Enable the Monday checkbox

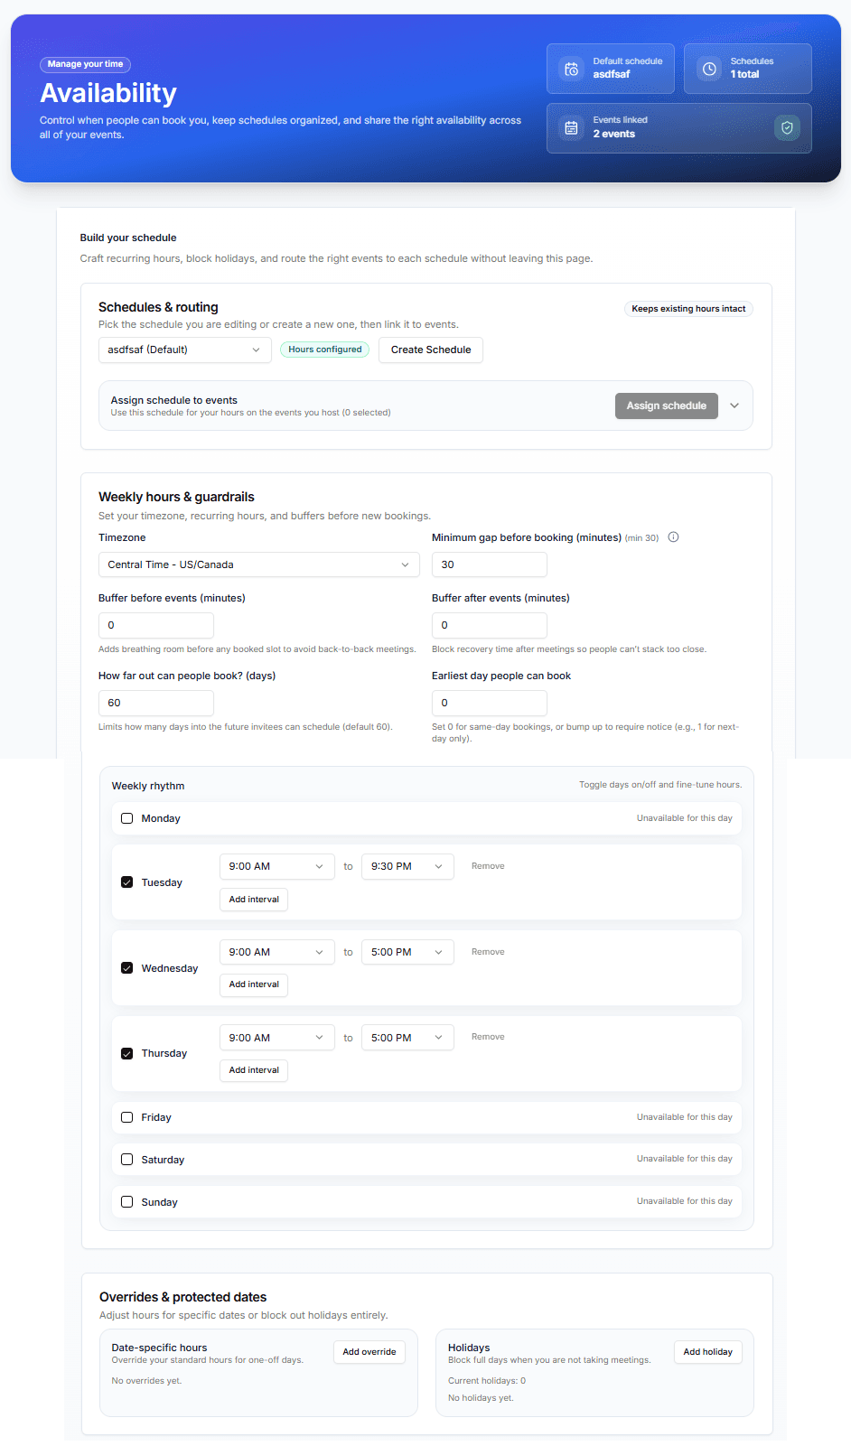(127, 818)
